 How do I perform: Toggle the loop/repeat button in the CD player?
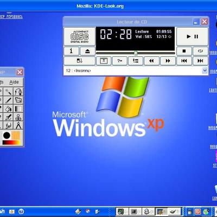(200, 51)
